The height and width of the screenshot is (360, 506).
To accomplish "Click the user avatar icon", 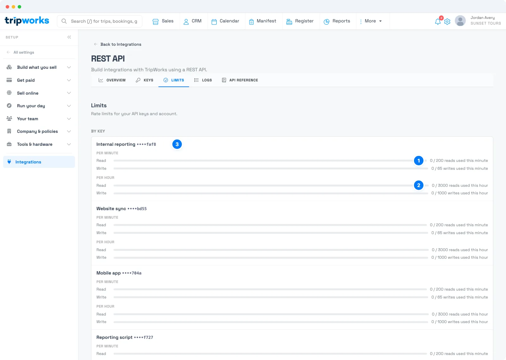I will 460,21.
